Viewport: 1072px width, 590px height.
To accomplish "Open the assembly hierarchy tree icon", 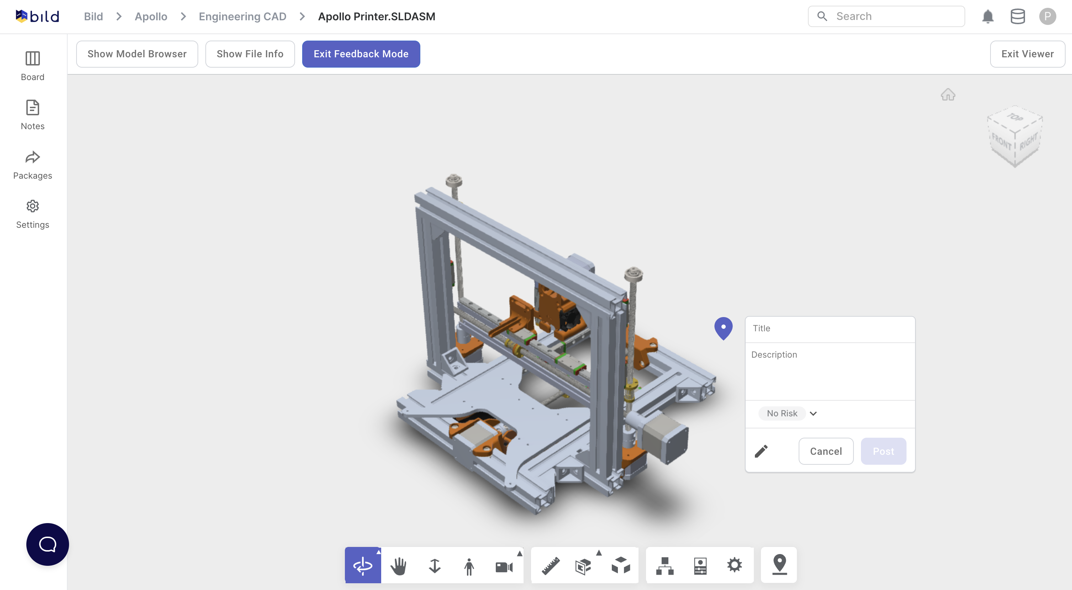I will (664, 565).
